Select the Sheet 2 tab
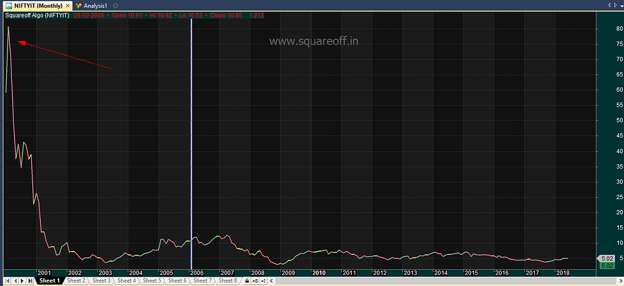The image size is (624, 286). [x=76, y=281]
